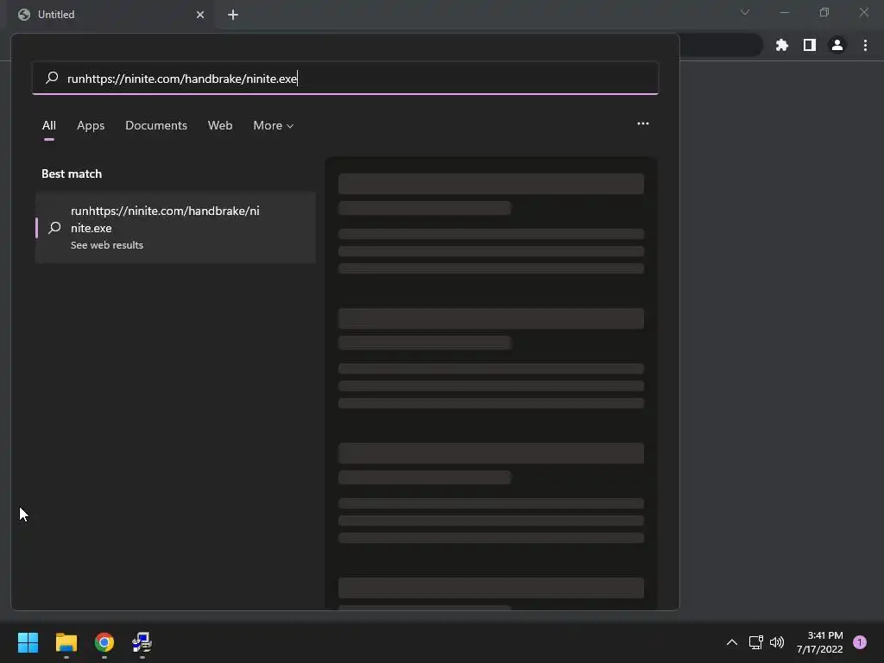Restore down the Chrome window
The width and height of the screenshot is (884, 663).
pyautogui.click(x=824, y=12)
